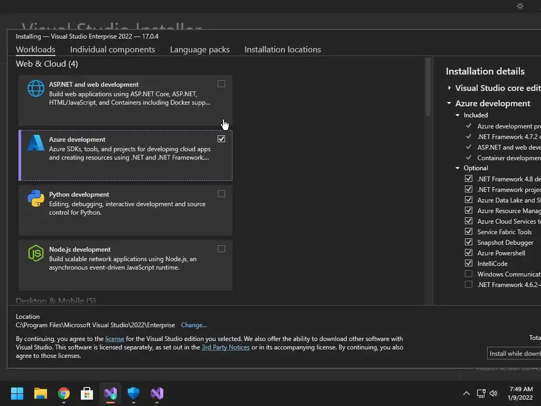Uncheck the Azure Powershell option
Viewport: 541px width, 406px height.
[x=468, y=252]
